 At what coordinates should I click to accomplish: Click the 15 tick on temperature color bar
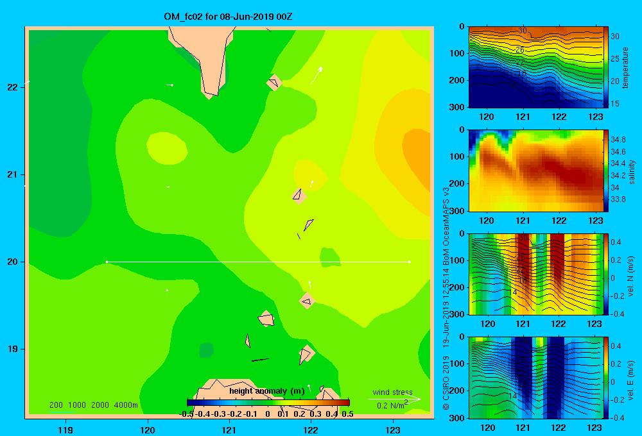tap(615, 104)
